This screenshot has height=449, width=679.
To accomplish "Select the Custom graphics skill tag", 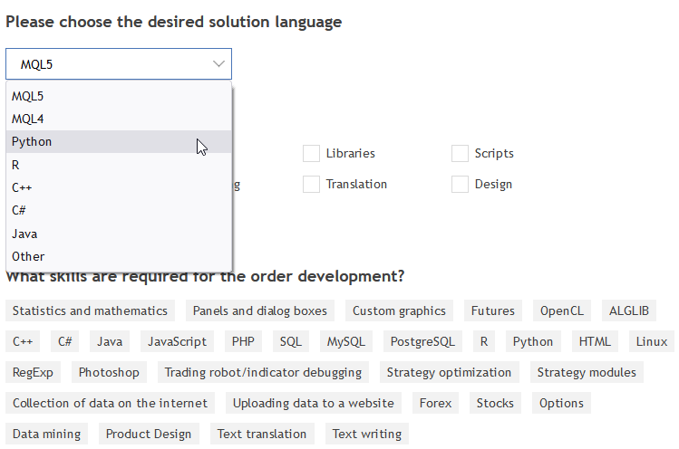I will point(399,310).
